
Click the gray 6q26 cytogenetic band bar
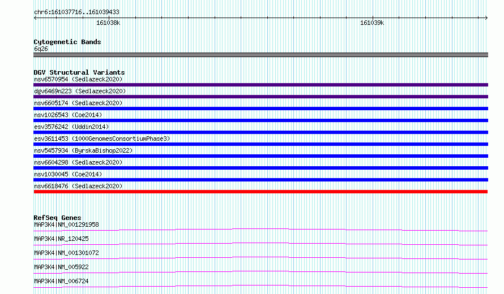(260, 55)
